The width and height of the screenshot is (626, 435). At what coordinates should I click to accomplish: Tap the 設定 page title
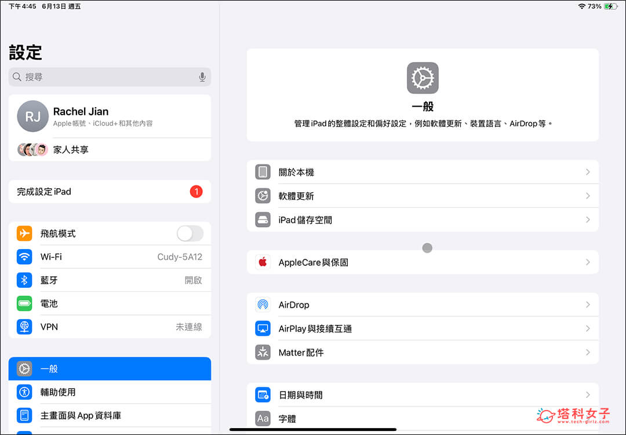pyautogui.click(x=26, y=52)
